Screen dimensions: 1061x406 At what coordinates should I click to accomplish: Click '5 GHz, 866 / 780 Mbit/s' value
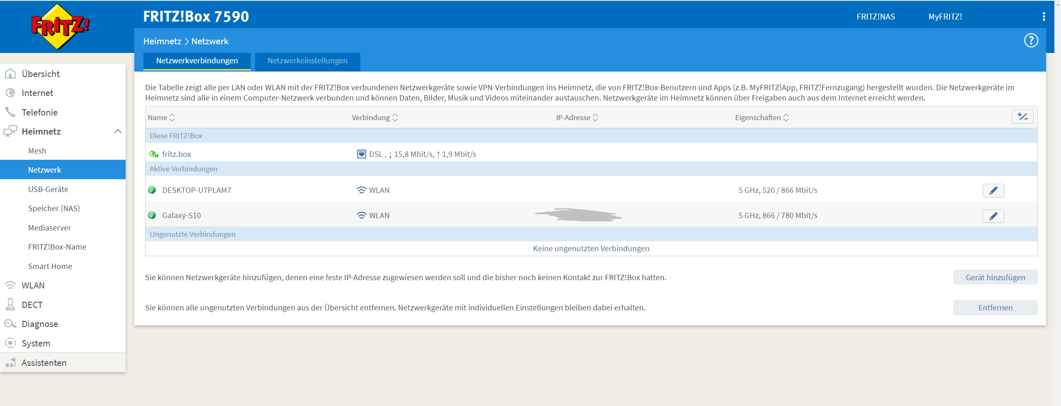coord(778,215)
